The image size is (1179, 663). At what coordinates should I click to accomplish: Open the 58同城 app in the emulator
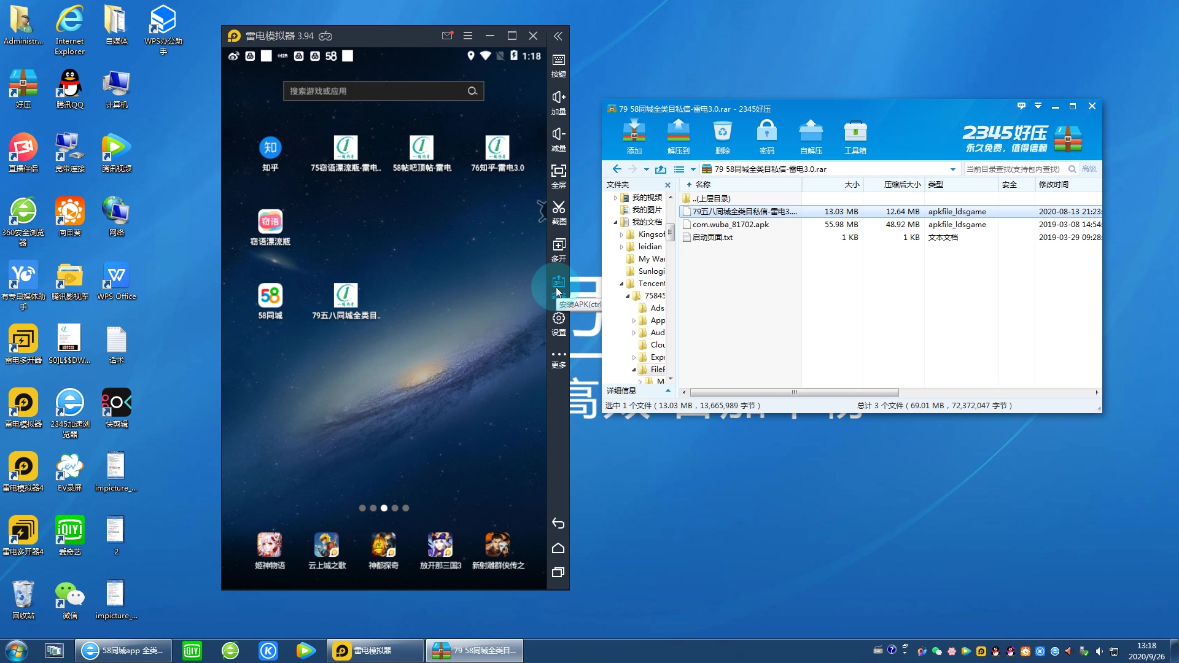(x=270, y=296)
